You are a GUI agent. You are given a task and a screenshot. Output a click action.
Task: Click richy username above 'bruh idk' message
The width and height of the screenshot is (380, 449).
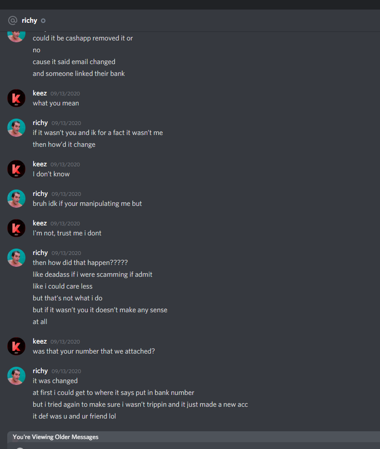pos(40,194)
